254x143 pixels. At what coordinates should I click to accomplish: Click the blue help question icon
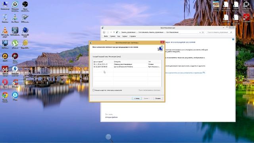point(233,39)
